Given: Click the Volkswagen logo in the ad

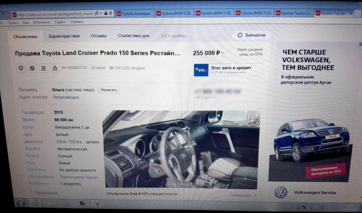Looking at the screenshot, I should (x=281, y=193).
